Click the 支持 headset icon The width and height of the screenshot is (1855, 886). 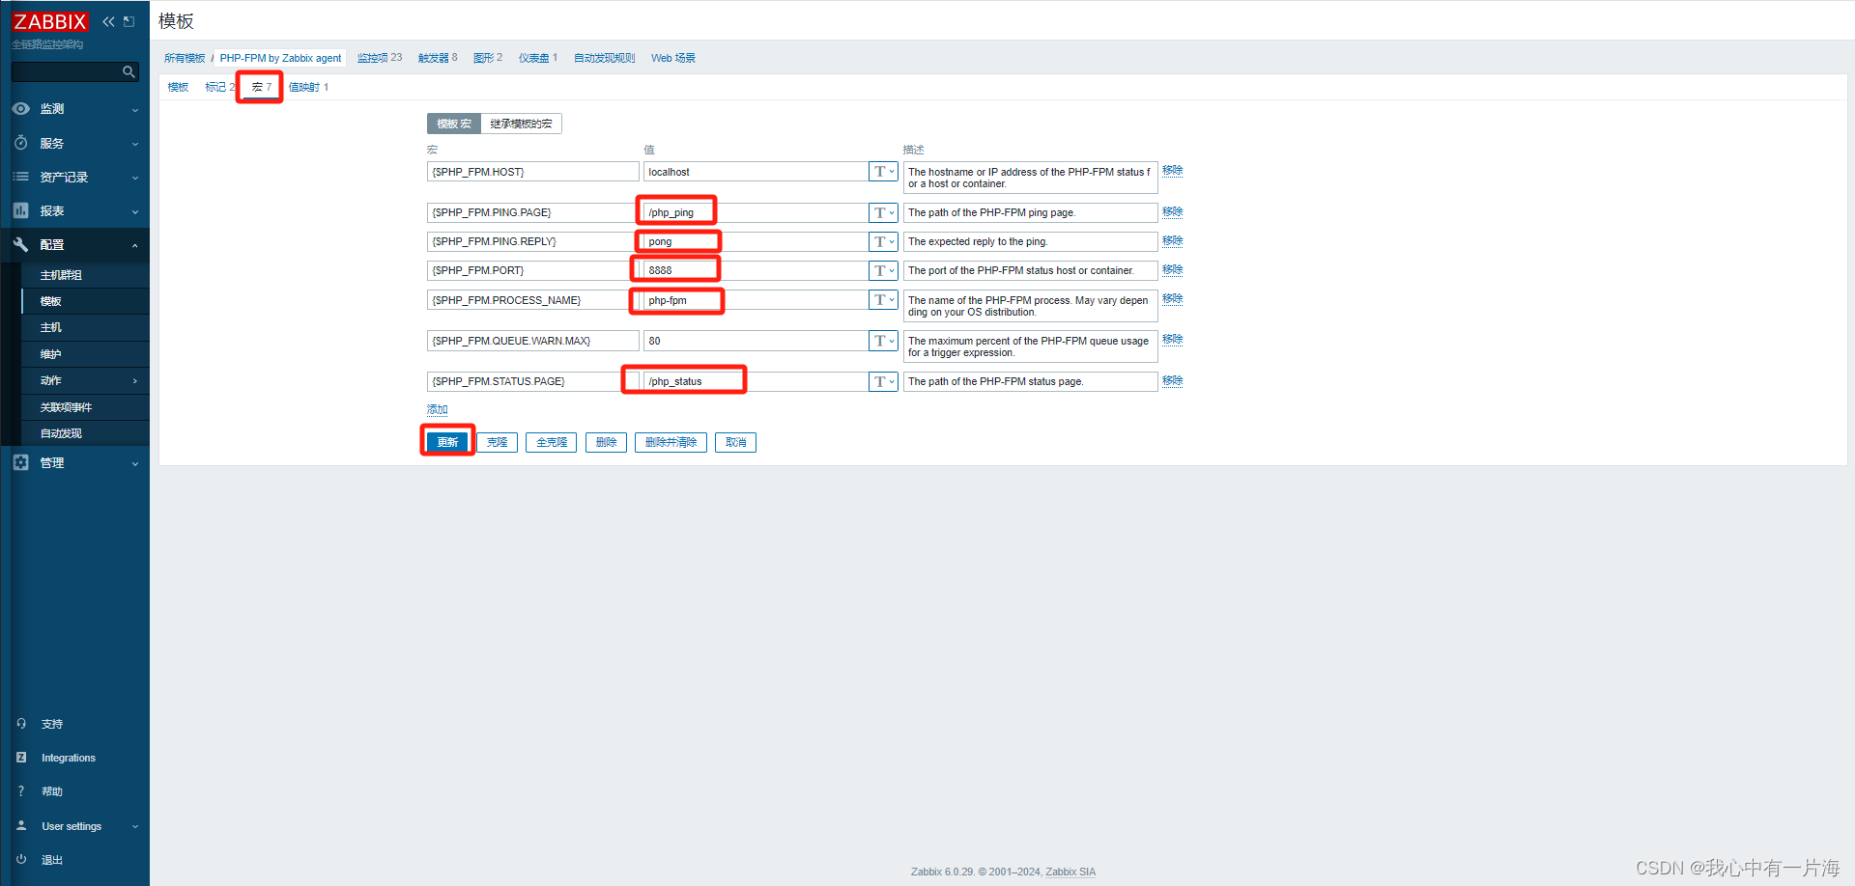point(21,724)
